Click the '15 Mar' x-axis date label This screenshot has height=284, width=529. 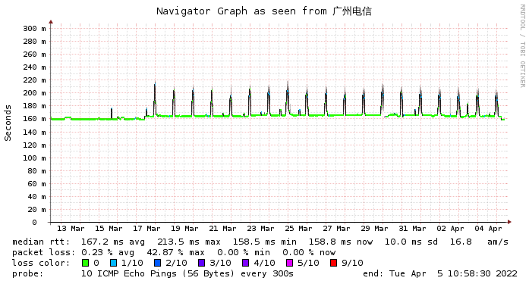109,229
